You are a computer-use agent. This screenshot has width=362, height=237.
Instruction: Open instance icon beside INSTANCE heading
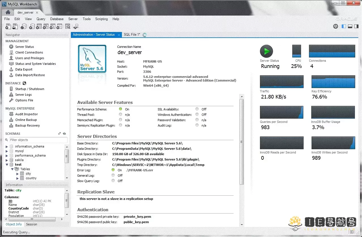(24, 83)
